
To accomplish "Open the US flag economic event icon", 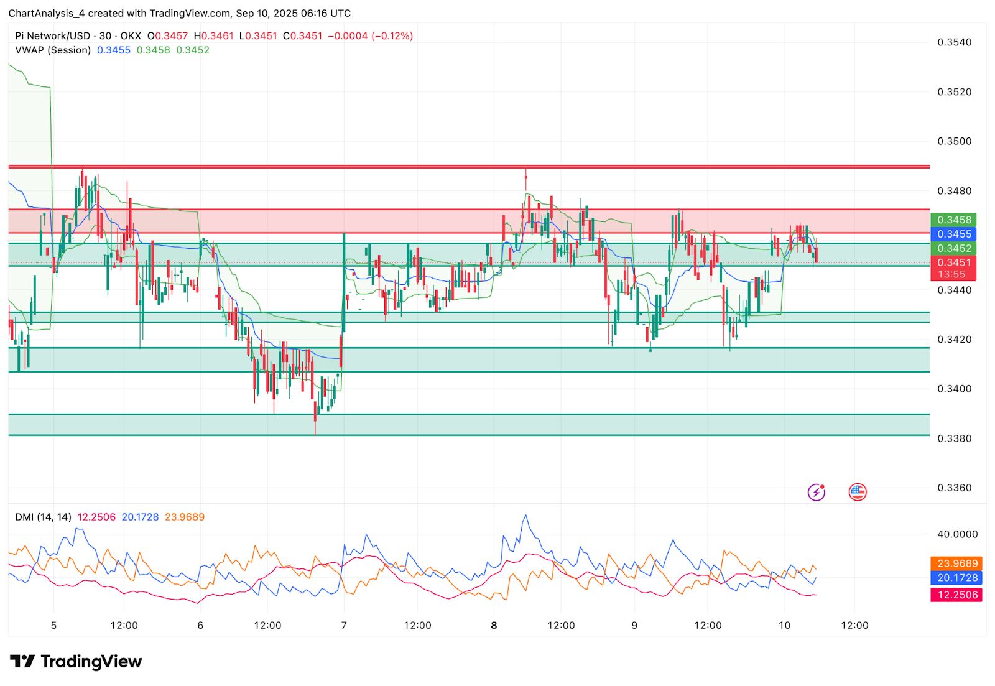I will (x=858, y=492).
